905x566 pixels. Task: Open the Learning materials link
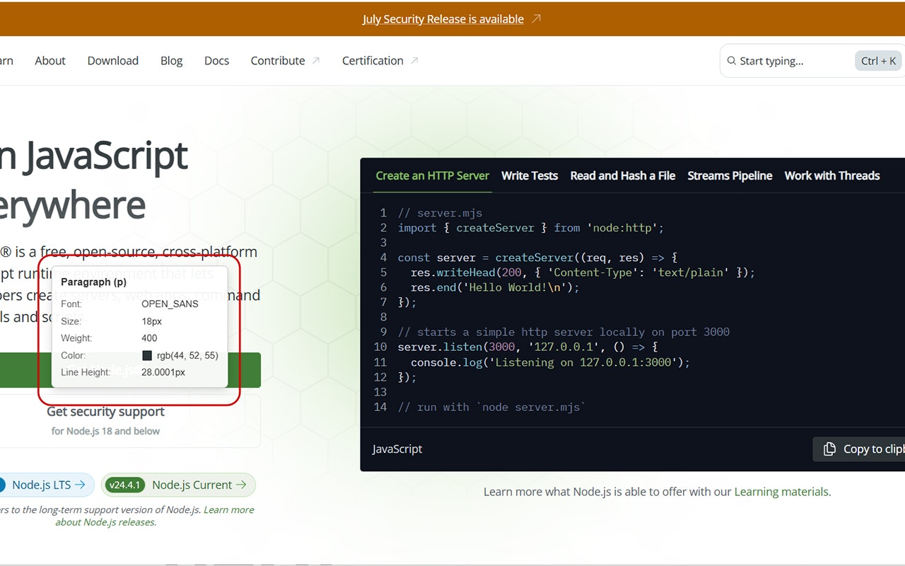coord(781,492)
